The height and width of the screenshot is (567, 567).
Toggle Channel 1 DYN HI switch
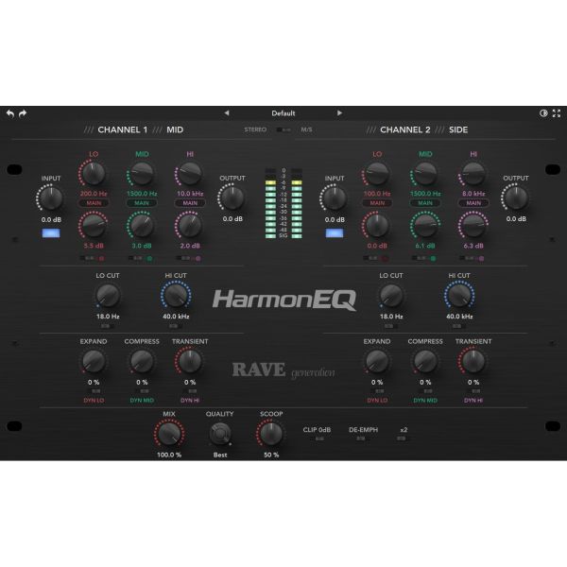tap(190, 391)
